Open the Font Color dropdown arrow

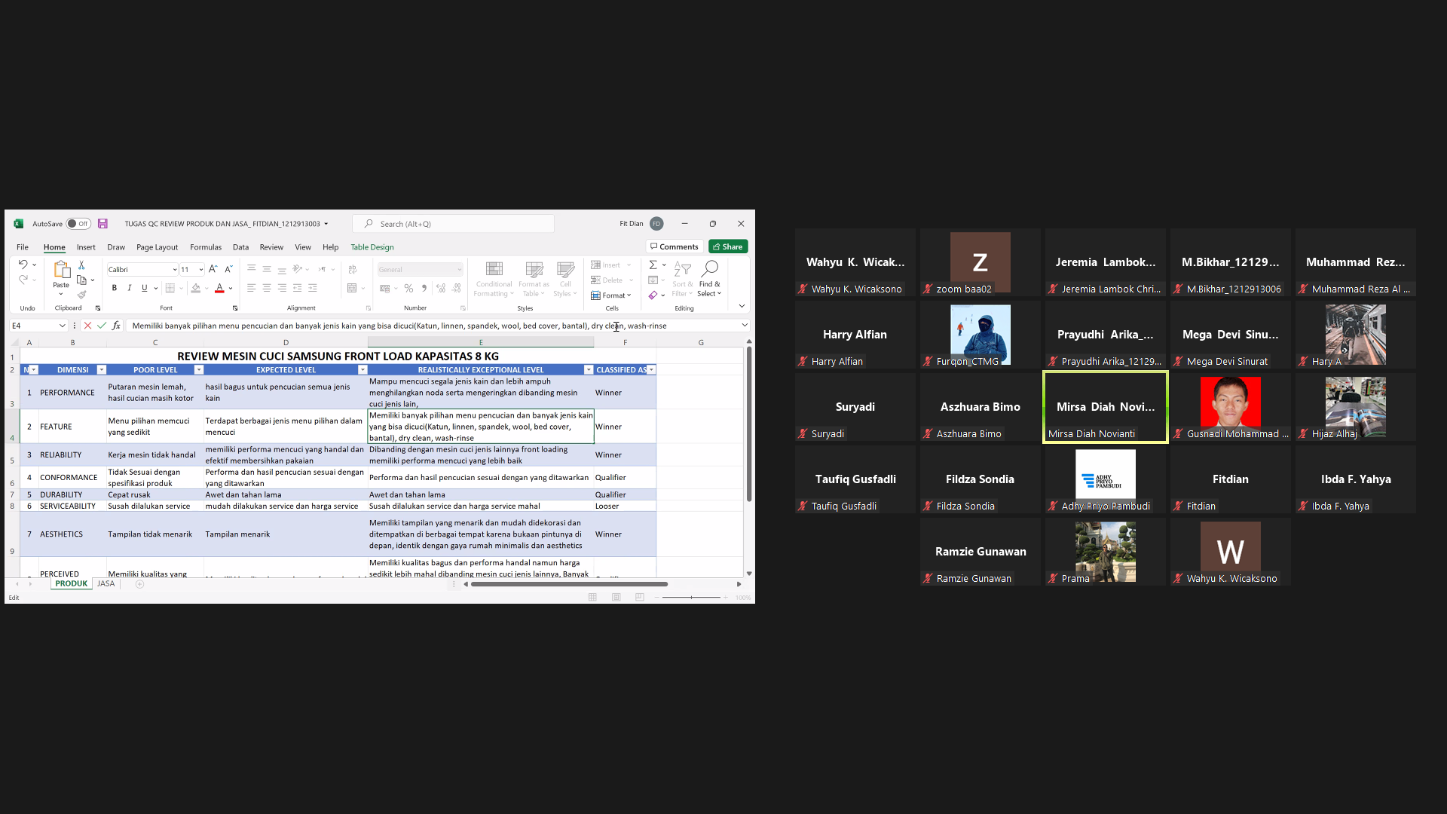pos(231,288)
